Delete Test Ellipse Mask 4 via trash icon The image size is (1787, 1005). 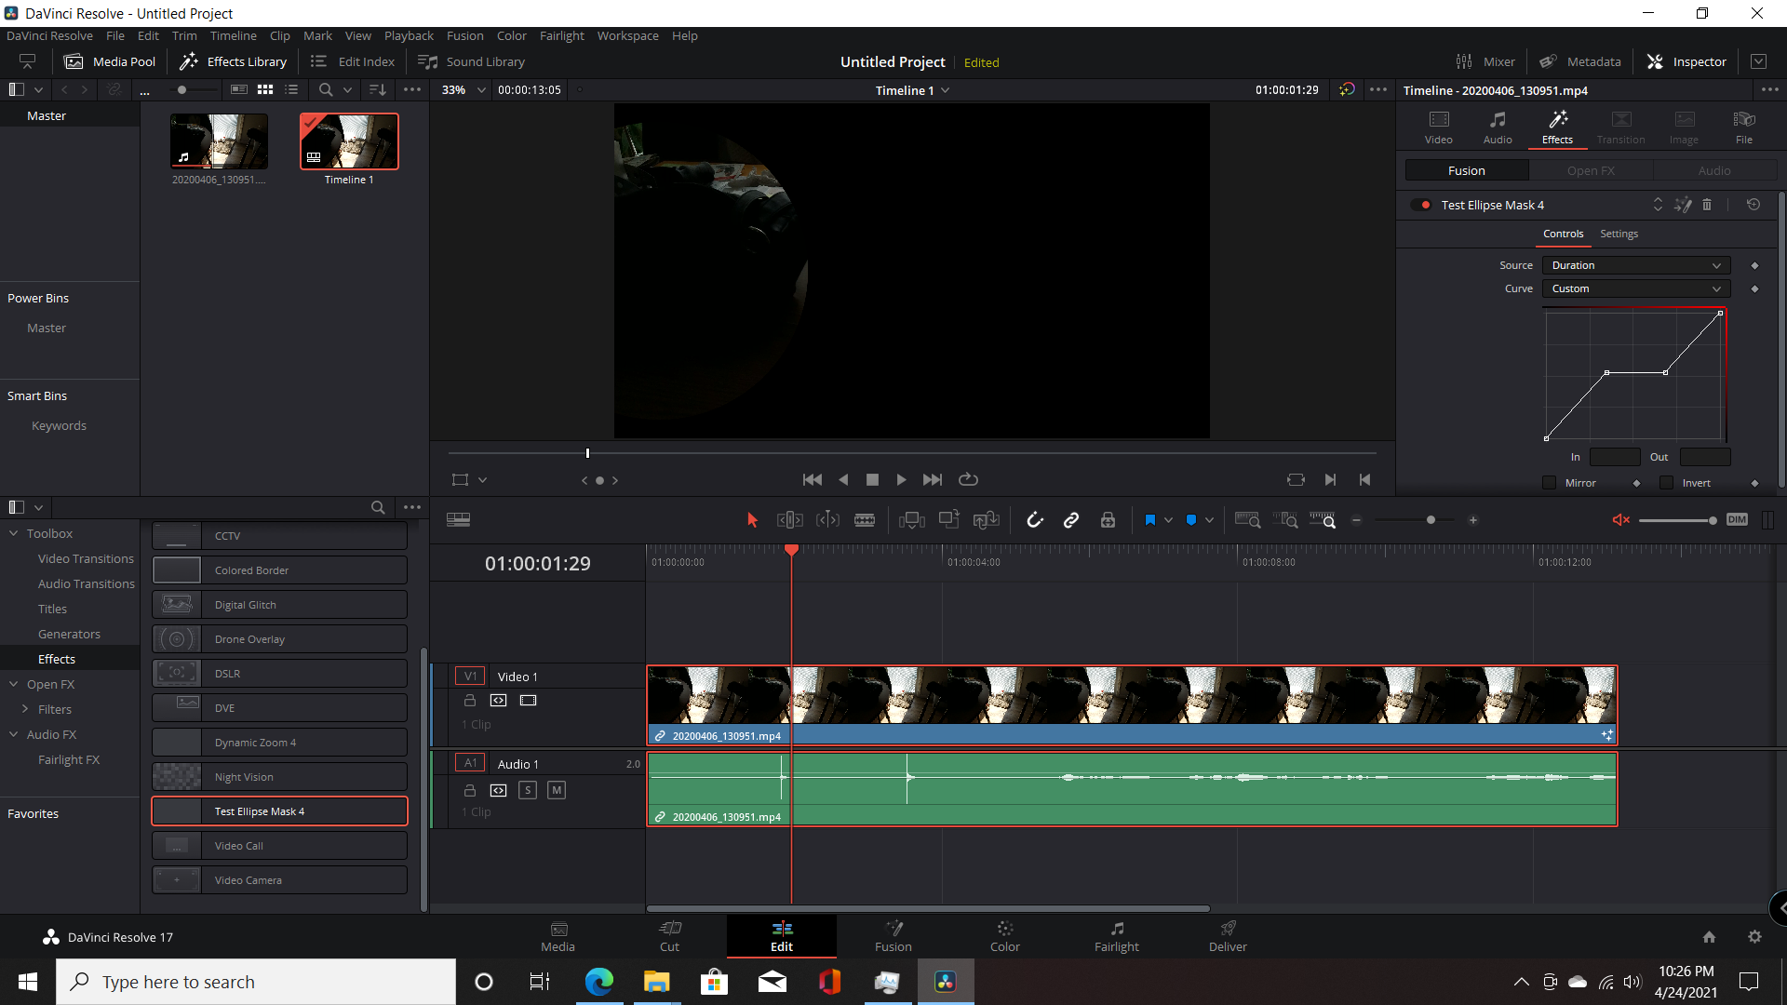click(x=1707, y=205)
